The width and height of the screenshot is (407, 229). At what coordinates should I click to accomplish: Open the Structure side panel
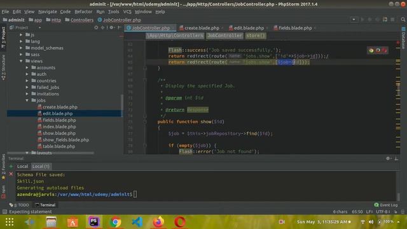click(x=3, y=67)
